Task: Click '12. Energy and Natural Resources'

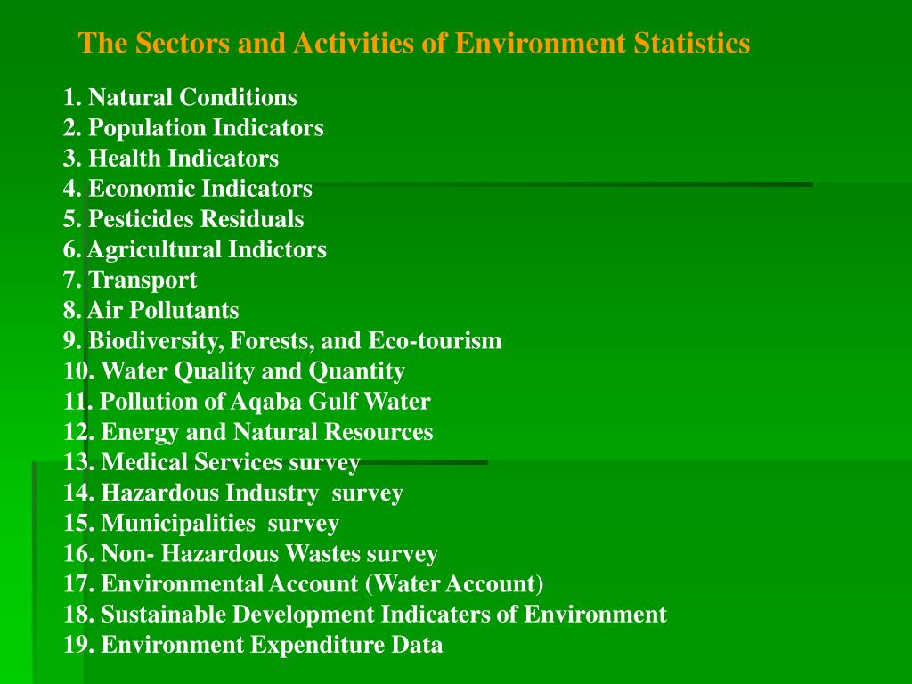Action: [x=248, y=432]
